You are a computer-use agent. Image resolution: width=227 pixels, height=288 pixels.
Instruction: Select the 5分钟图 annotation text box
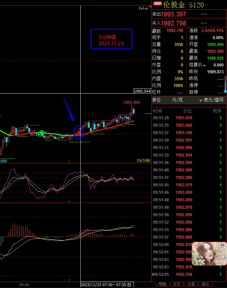click(111, 39)
